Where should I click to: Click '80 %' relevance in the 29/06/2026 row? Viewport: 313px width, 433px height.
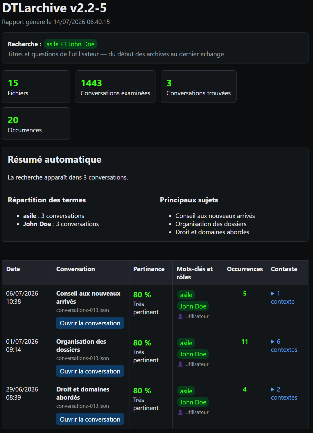[142, 391]
